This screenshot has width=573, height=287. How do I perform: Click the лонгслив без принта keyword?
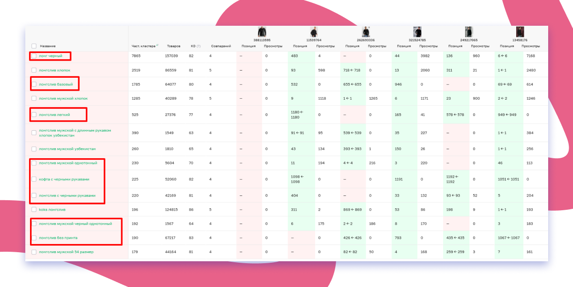point(58,237)
